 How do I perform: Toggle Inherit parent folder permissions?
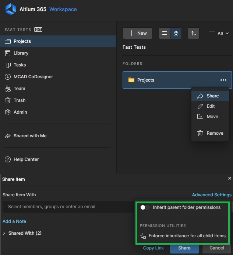point(145,207)
